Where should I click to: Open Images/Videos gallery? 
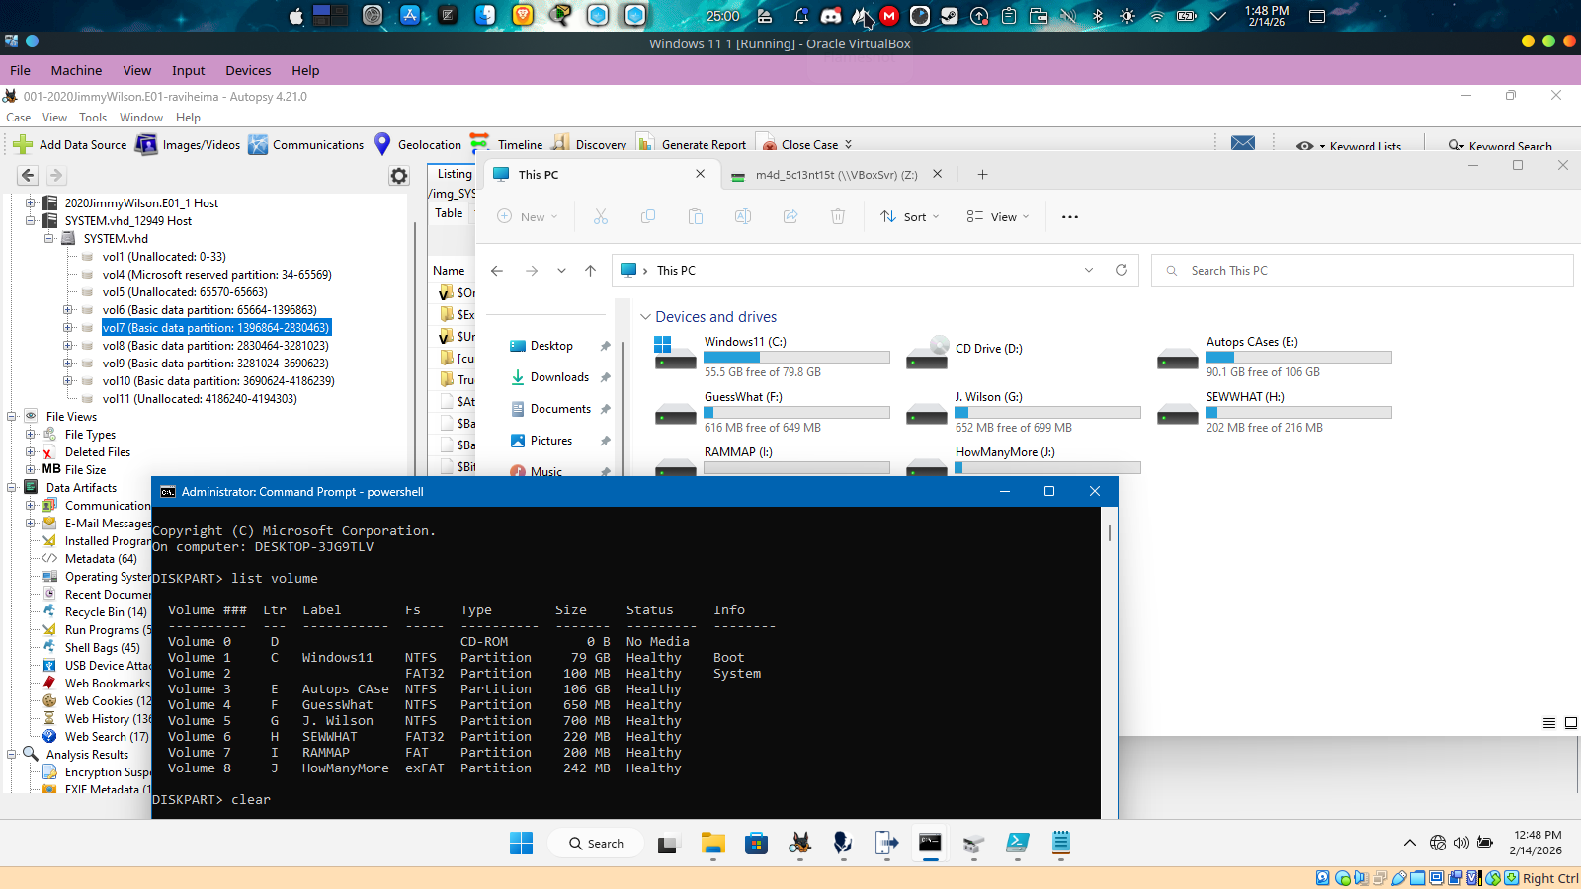(188, 144)
